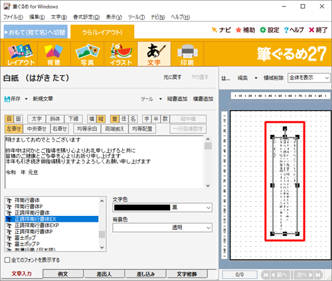Click 均等配置 button
This screenshot has width=332, height=281.
[142, 129]
